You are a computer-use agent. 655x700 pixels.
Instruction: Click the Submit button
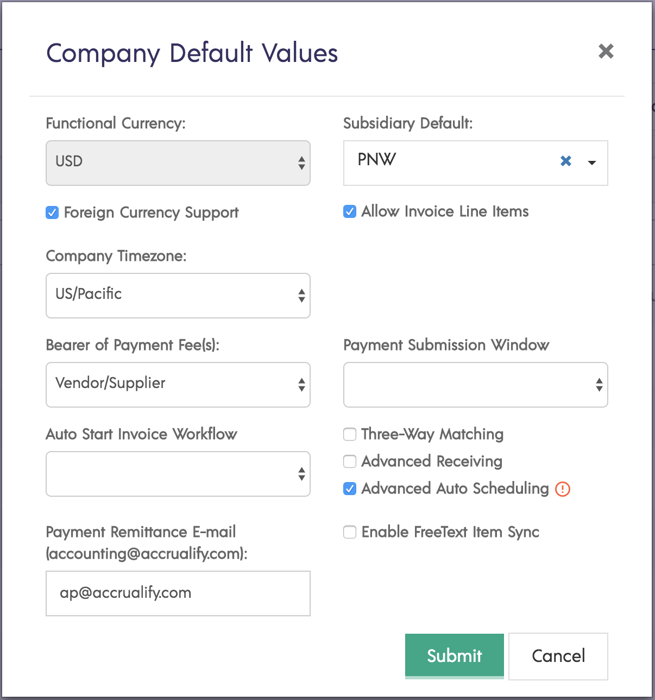tap(454, 656)
